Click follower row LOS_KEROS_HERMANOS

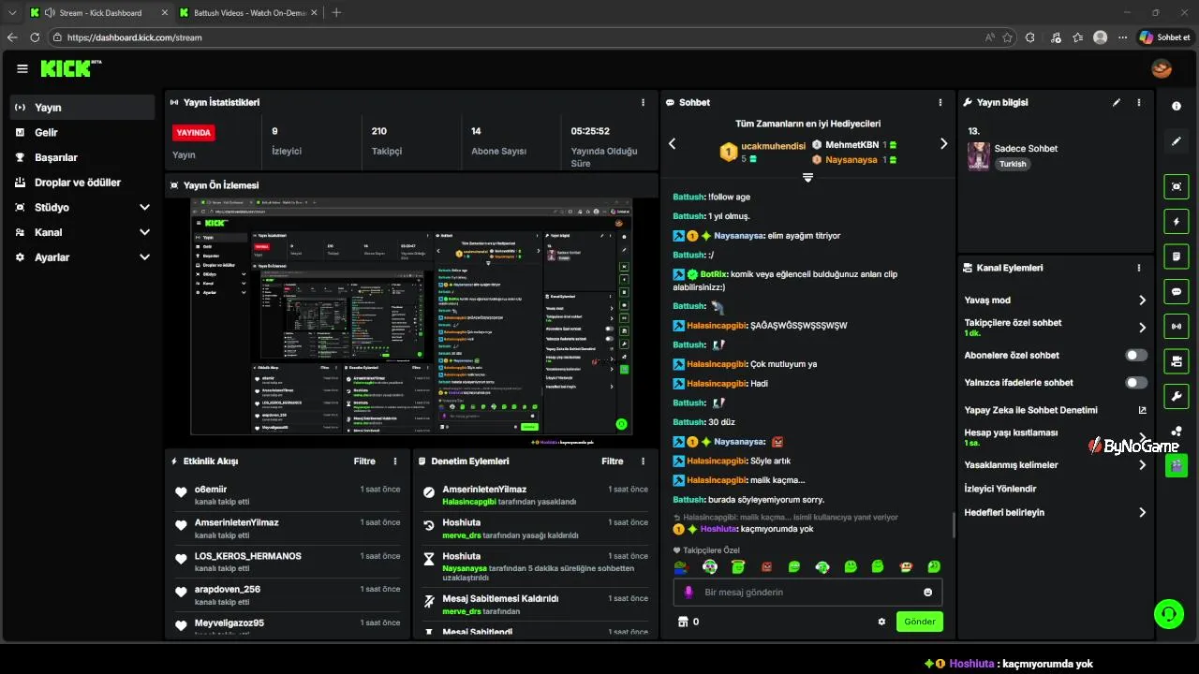[x=288, y=562]
